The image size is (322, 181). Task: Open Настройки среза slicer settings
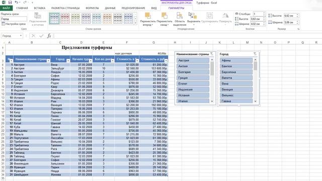tap(14, 24)
